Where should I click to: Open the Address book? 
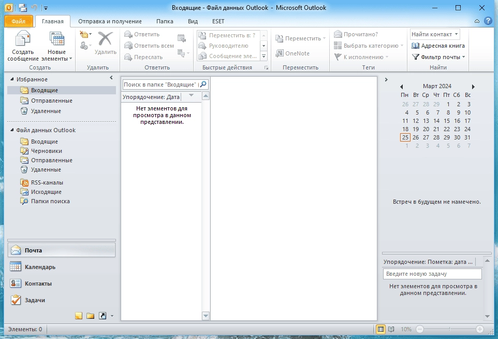tap(438, 46)
